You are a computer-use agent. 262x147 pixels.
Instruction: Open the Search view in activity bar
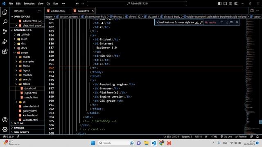point(5,22)
